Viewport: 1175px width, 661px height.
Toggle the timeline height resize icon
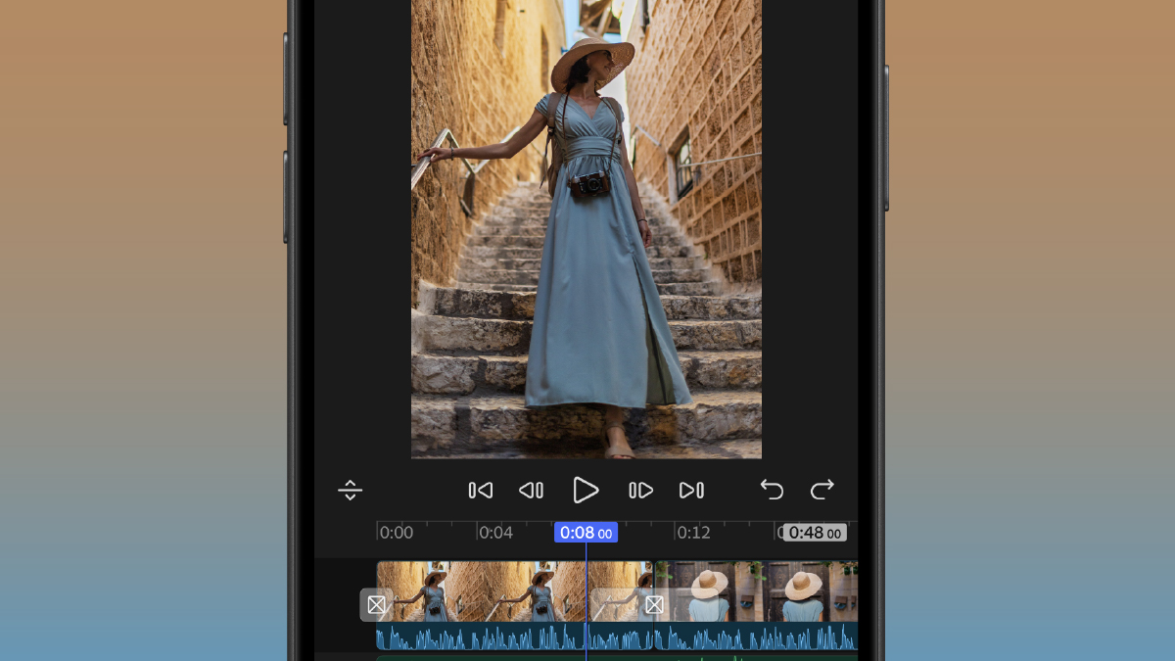click(x=350, y=491)
